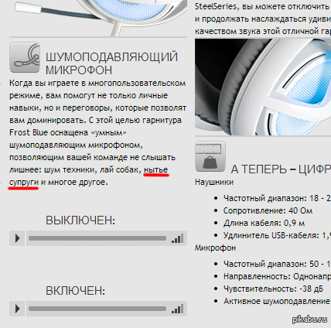Click the underlined word нытье
Image resolution: width=331 pixels, height=328 pixels.
(x=156, y=169)
